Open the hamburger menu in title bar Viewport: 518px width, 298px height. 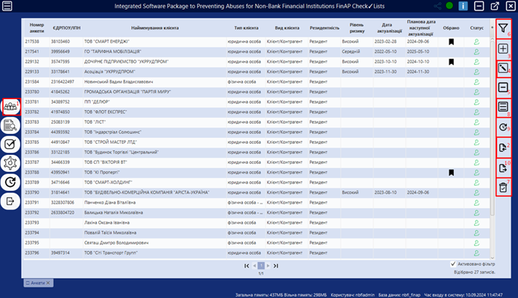pyautogui.click(x=7, y=6)
